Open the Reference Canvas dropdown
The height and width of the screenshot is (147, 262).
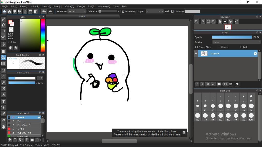[x=77, y=11]
